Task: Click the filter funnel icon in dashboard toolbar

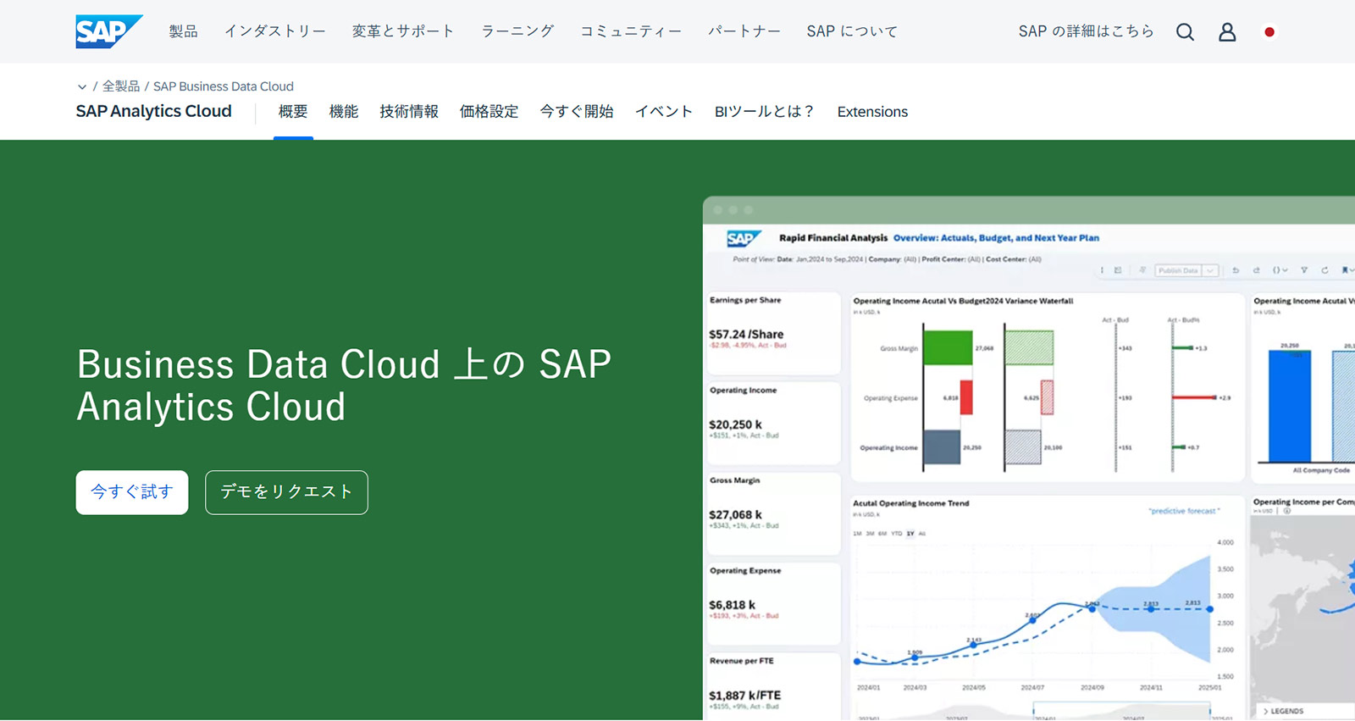Action: coord(1304,270)
